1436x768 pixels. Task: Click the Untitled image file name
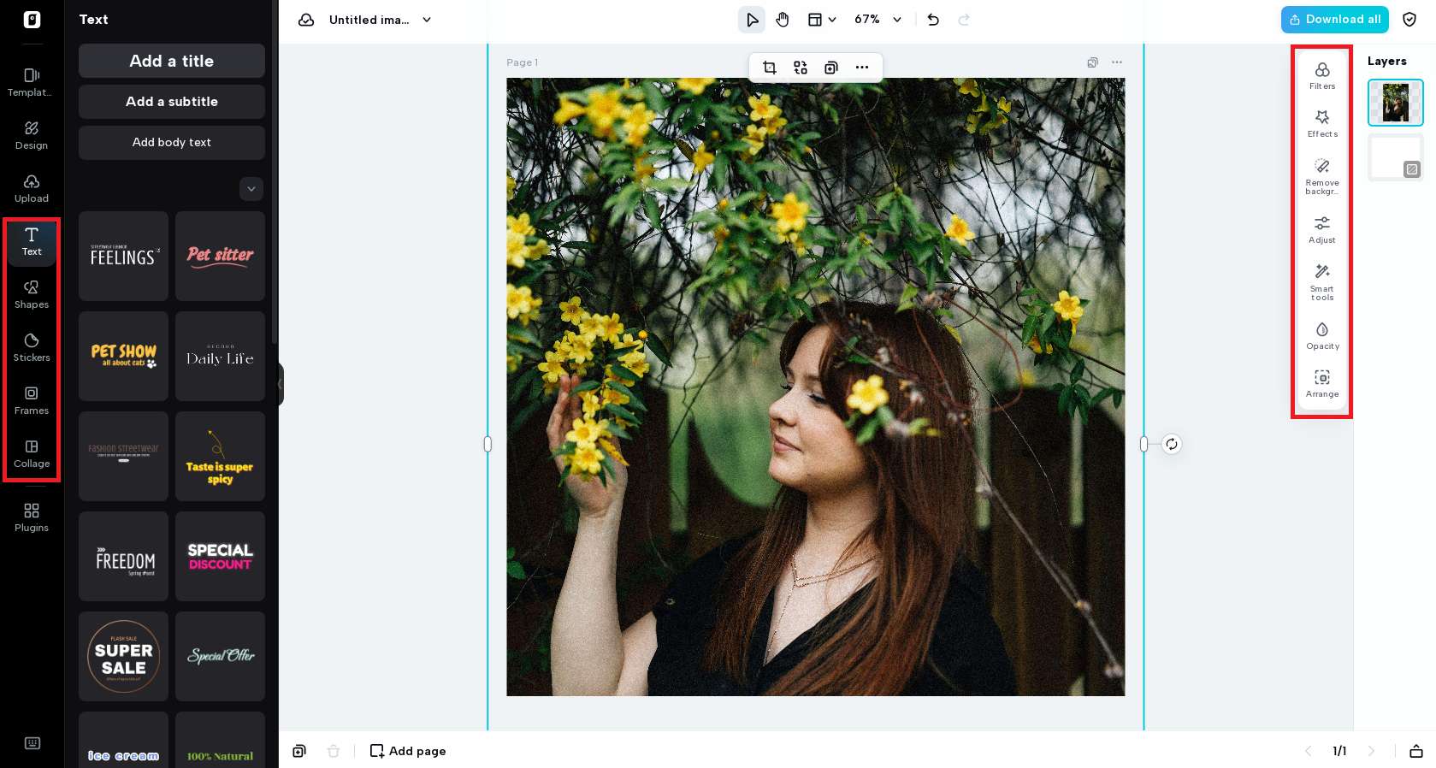tap(369, 20)
